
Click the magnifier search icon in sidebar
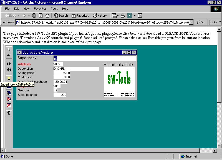tap(9, 49)
